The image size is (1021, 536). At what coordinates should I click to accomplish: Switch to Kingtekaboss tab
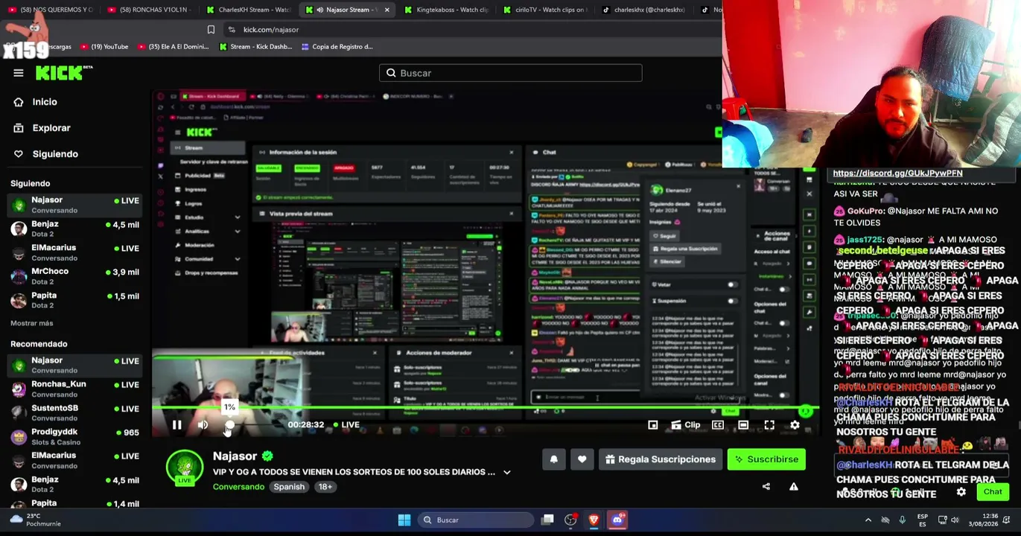(447, 10)
